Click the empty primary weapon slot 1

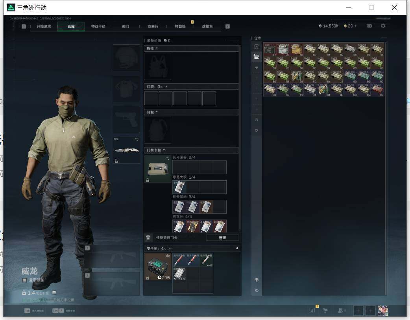click(113, 256)
